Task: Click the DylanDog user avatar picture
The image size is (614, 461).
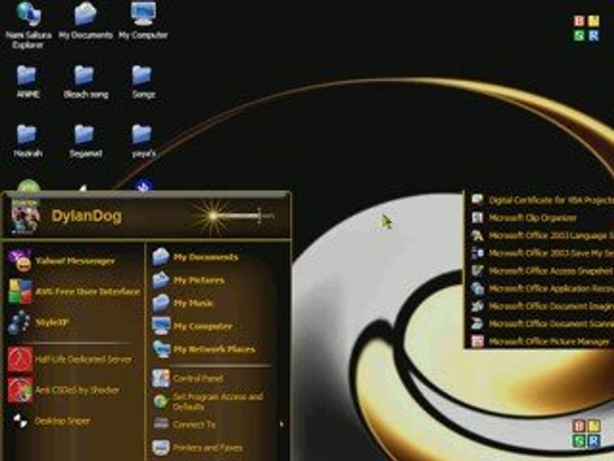Action: (26, 216)
